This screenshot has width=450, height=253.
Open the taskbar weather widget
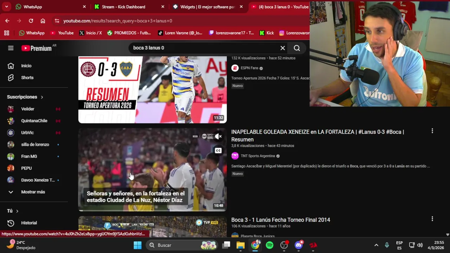[x=21, y=245]
